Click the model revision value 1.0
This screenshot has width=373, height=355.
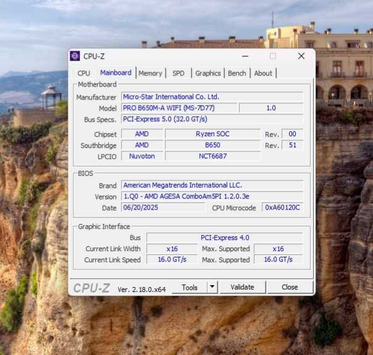pos(271,108)
